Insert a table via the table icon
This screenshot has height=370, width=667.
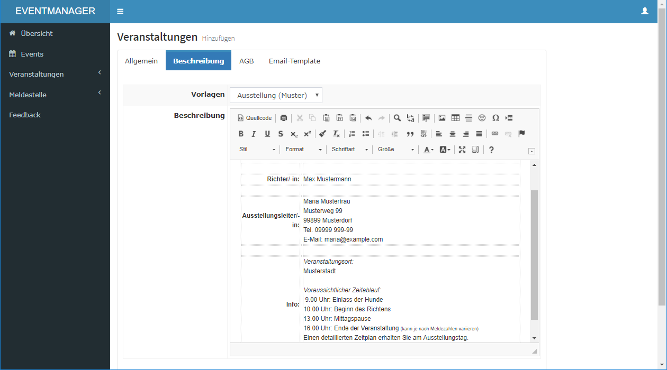455,118
